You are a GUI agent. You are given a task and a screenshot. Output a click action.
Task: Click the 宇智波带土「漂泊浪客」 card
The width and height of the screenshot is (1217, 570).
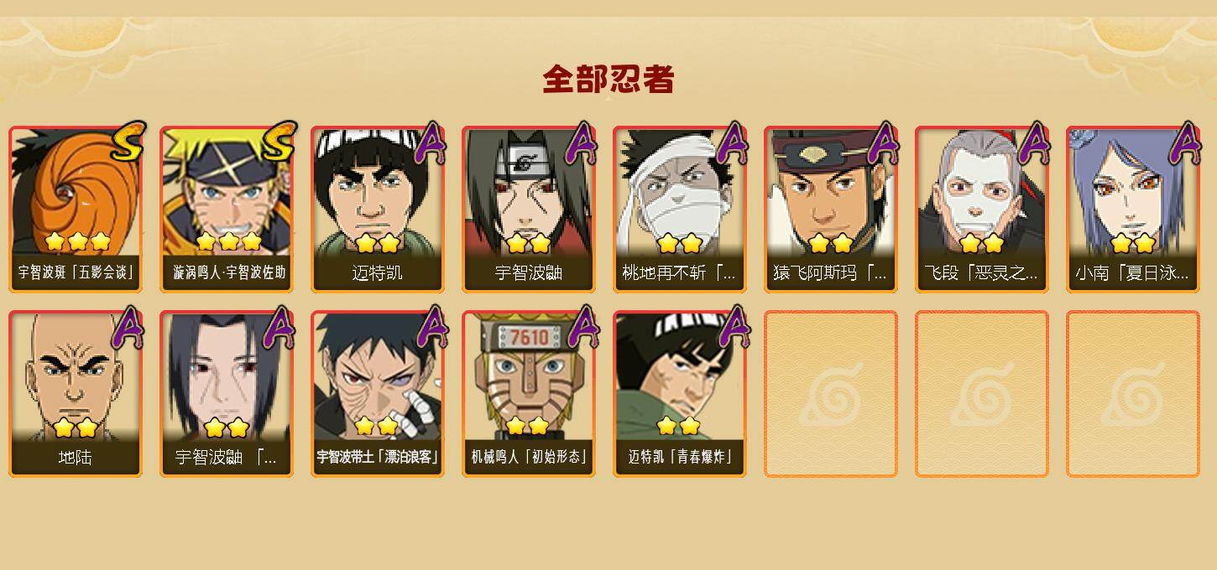[x=378, y=394]
